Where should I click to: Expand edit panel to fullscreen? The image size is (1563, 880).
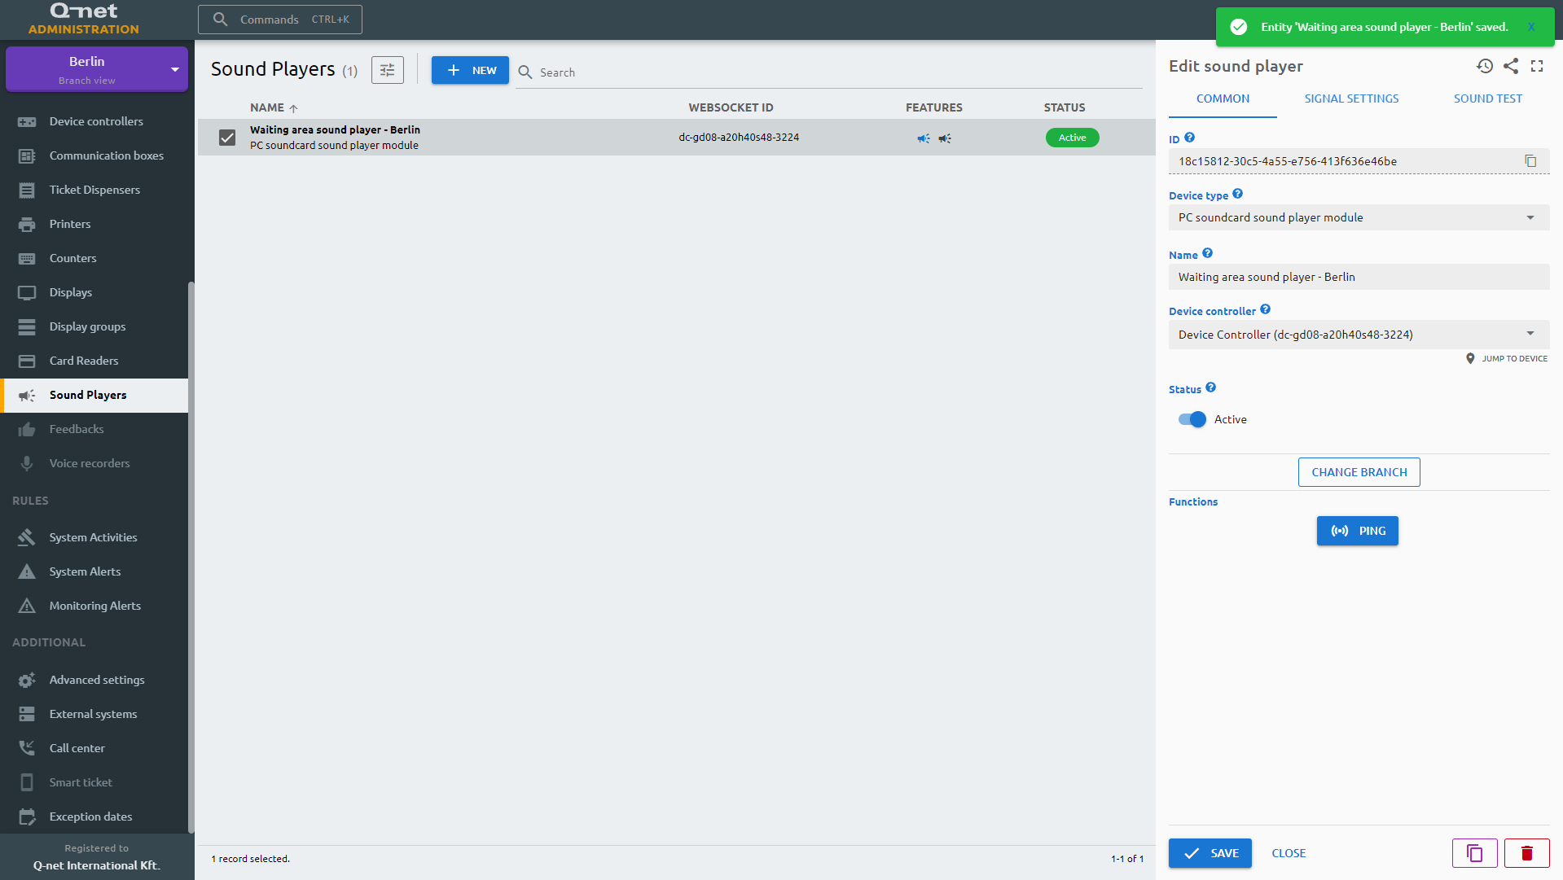(x=1537, y=66)
